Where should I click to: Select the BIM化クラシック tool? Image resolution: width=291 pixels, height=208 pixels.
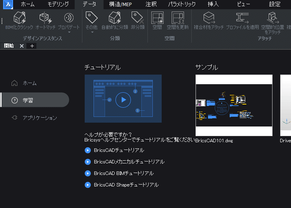(19, 21)
